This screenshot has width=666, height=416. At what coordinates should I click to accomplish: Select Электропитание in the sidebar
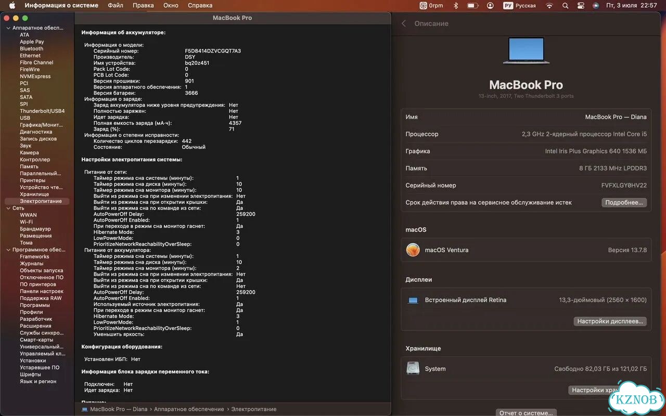(37, 201)
